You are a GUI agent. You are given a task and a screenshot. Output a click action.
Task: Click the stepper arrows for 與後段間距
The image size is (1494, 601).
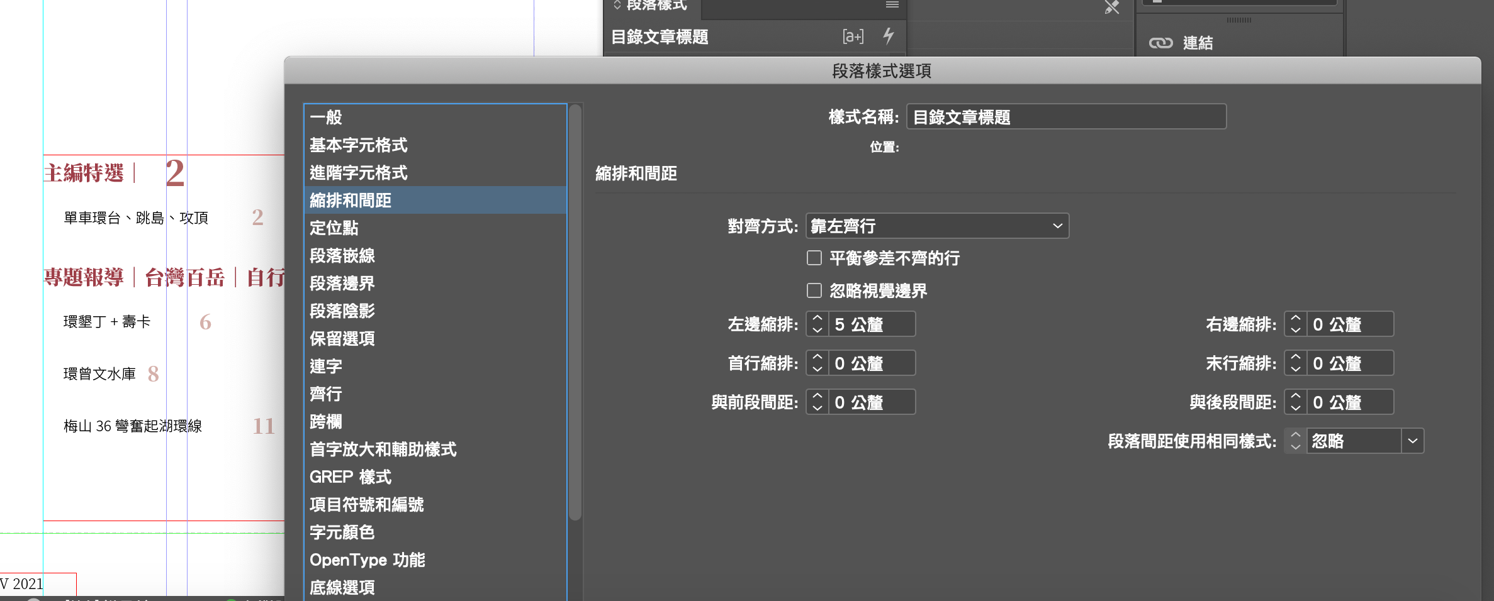pos(1295,402)
